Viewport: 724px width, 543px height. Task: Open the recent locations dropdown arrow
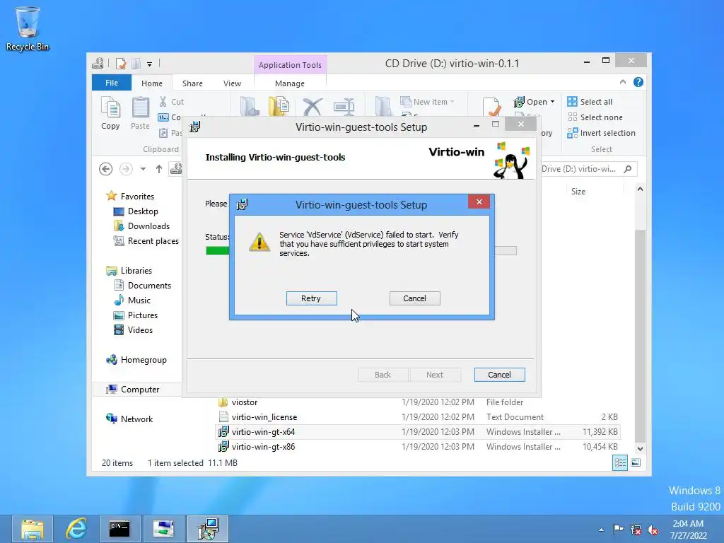pyautogui.click(x=143, y=169)
